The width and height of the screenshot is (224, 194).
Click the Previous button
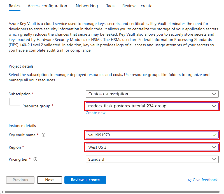click(20, 180)
